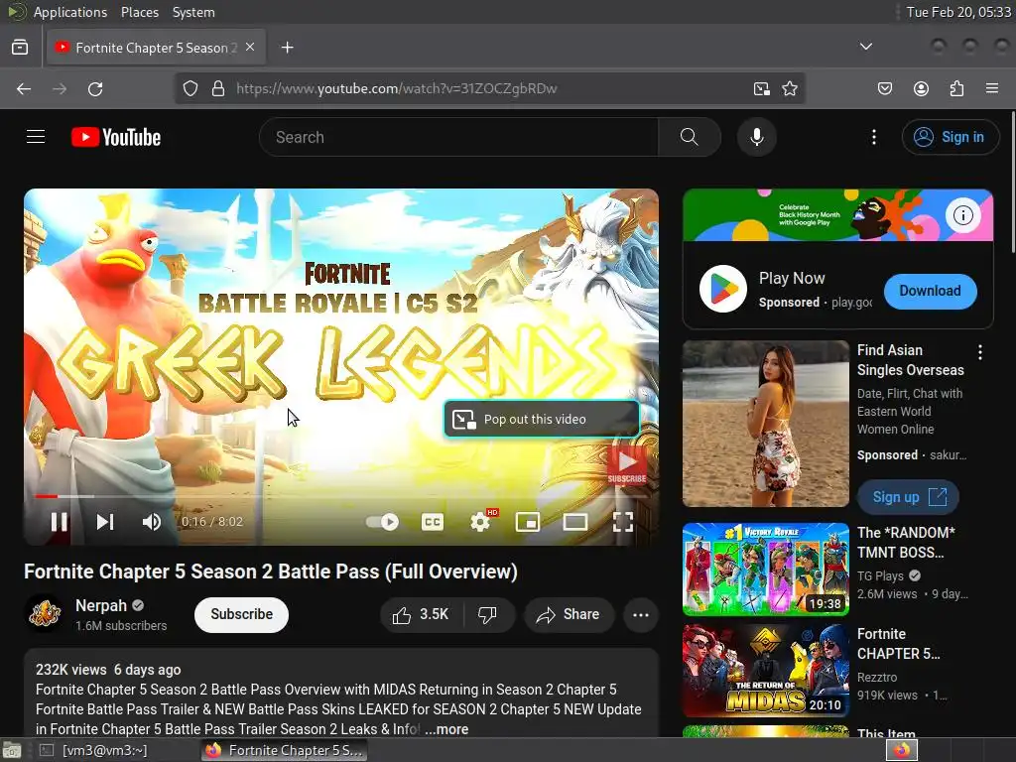Toggle closed captions CC button
The height and width of the screenshot is (762, 1016).
click(433, 522)
